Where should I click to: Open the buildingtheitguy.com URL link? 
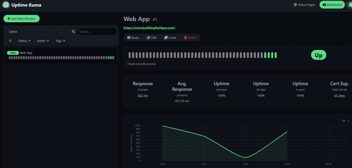pos(149,28)
